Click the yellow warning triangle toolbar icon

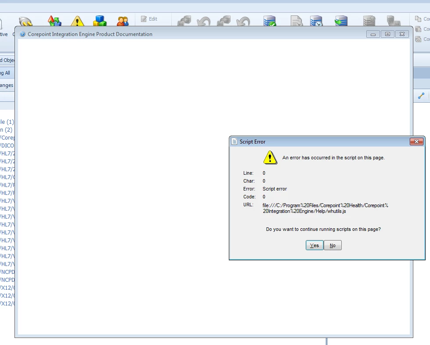pos(77,21)
